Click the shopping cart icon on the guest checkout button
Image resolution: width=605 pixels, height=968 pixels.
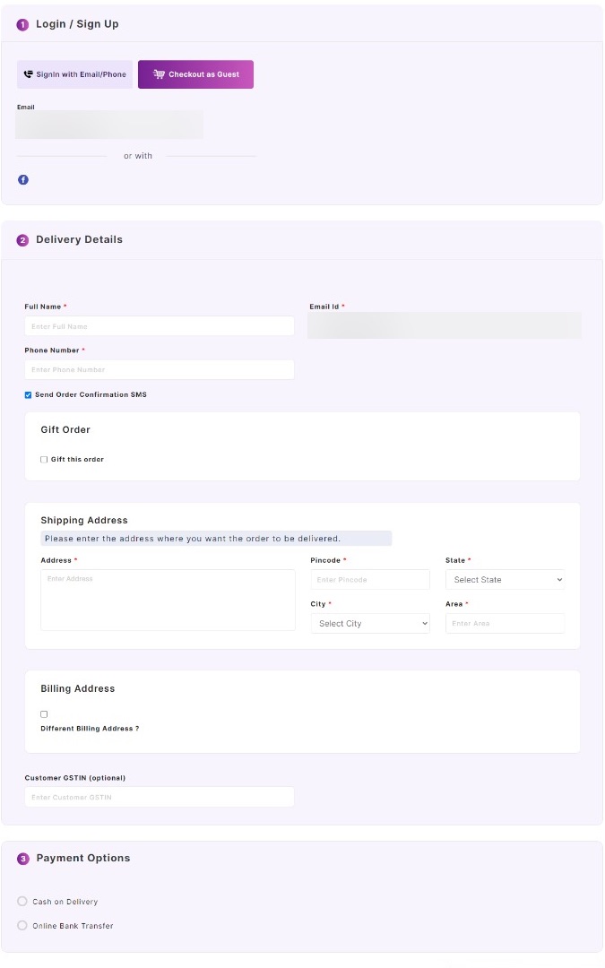click(159, 74)
